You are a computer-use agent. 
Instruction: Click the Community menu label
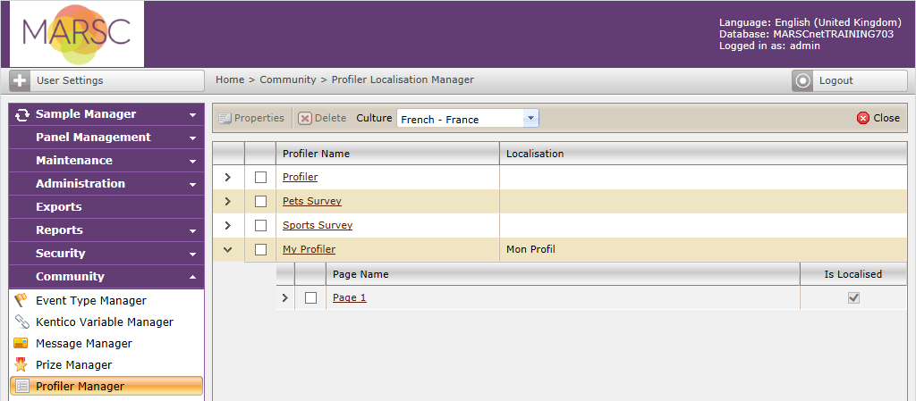click(70, 276)
